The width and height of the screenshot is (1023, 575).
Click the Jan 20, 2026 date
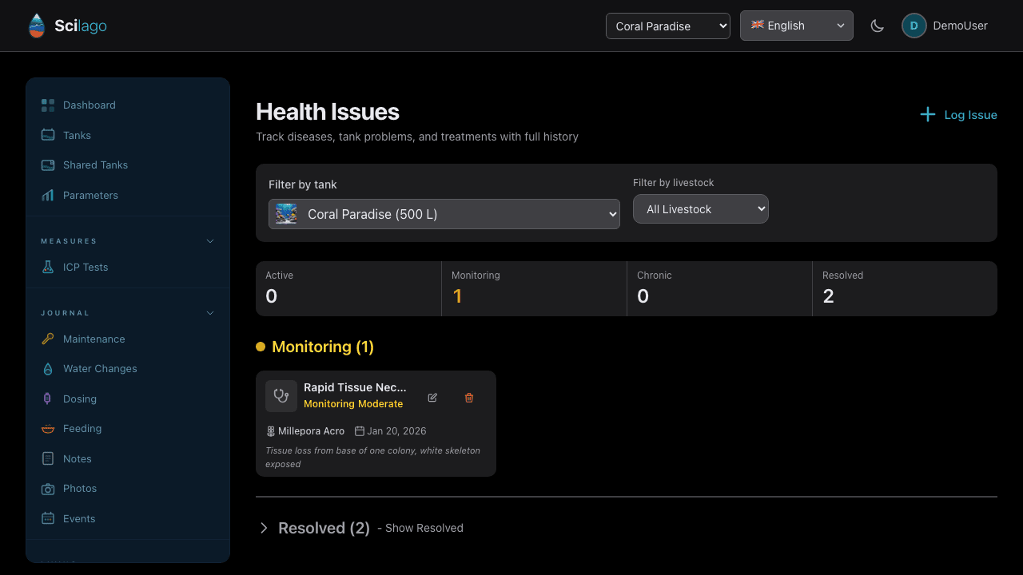coord(391,431)
